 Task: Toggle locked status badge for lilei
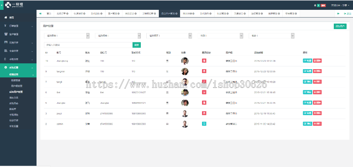coord(204,92)
